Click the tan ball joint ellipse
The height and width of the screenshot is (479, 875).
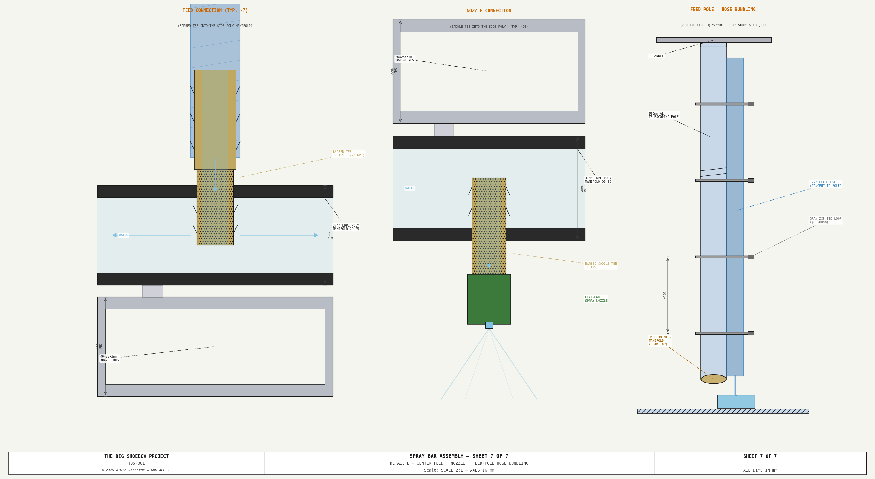click(713, 379)
